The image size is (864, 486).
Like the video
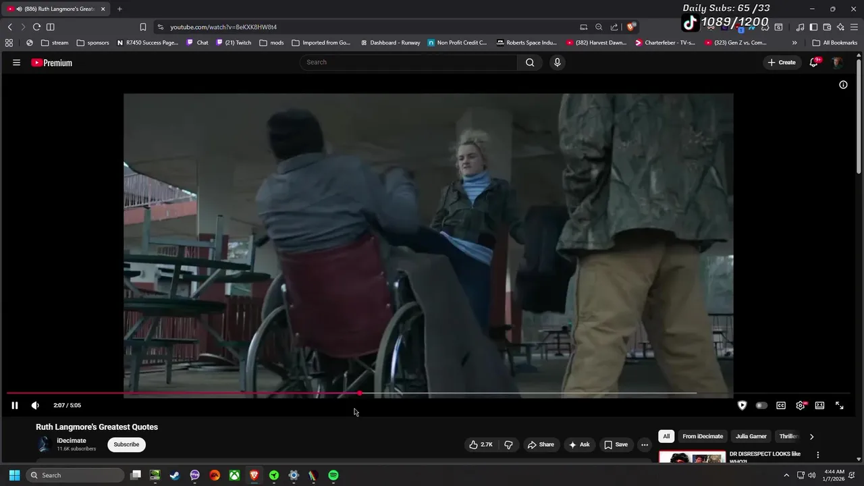point(481,445)
